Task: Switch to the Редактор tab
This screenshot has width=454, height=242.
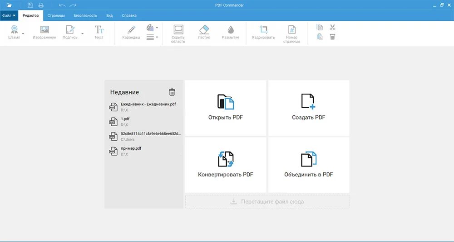Action: (x=31, y=15)
